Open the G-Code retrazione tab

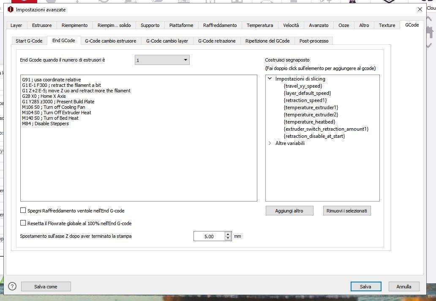217,41
